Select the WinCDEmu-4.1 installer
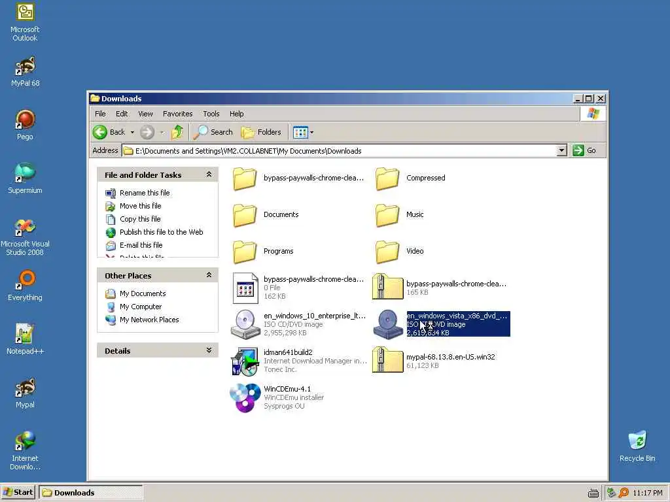The width and height of the screenshot is (670, 502). pyautogui.click(x=277, y=398)
